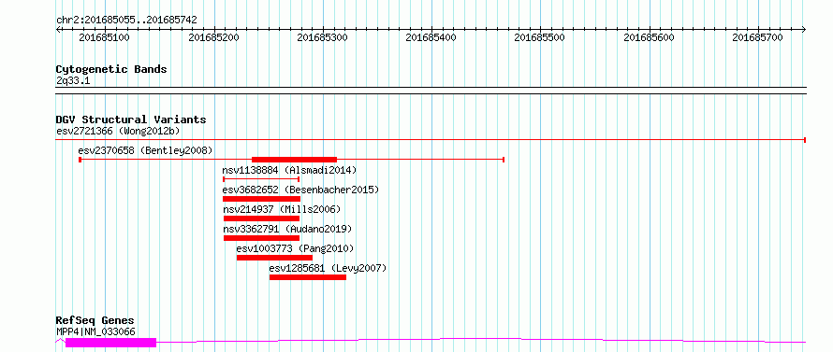Click the red bar under nsv214937

coord(261,218)
